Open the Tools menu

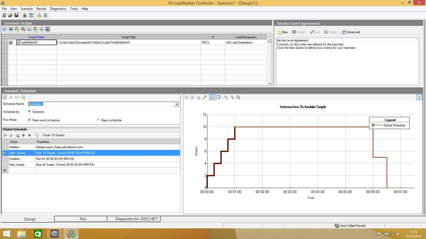[x=74, y=9]
